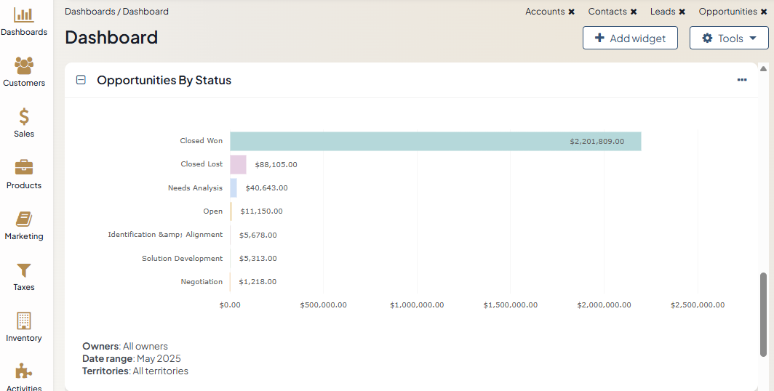774x391 pixels.
Task: Expand the Tools dropdown
Action: 729,39
